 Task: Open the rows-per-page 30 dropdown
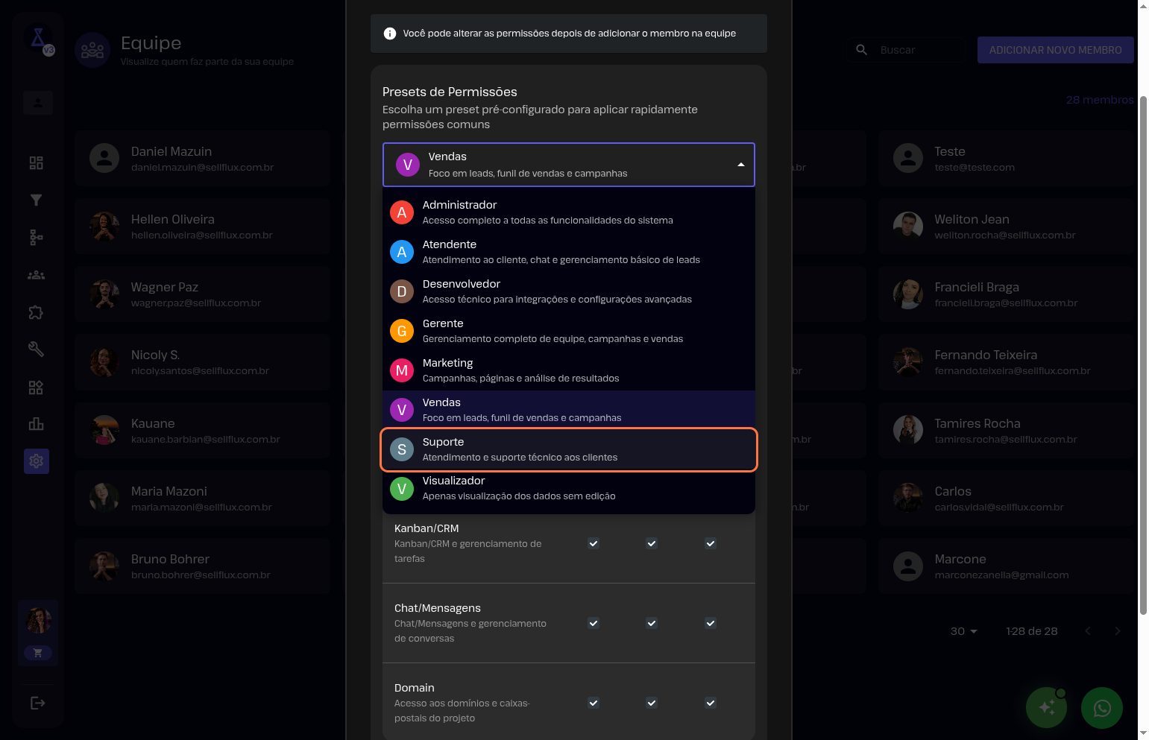[x=963, y=631]
